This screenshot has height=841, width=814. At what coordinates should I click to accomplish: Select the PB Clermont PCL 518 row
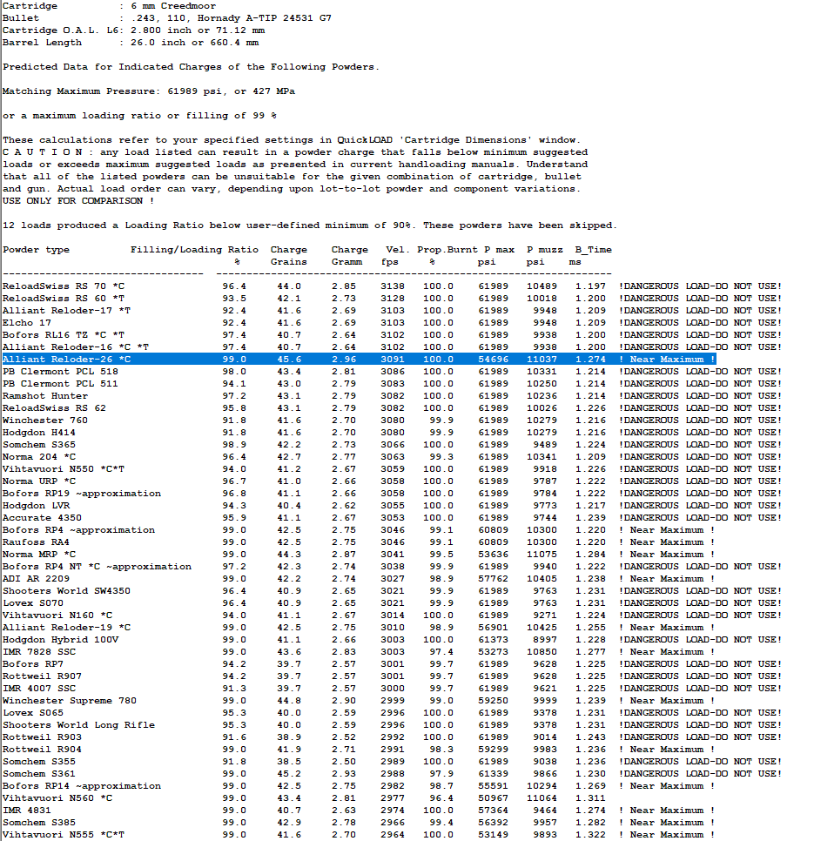click(392, 372)
